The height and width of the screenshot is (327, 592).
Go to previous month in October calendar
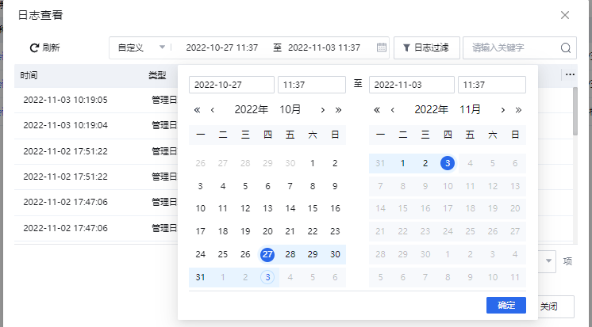pyautogui.click(x=212, y=109)
